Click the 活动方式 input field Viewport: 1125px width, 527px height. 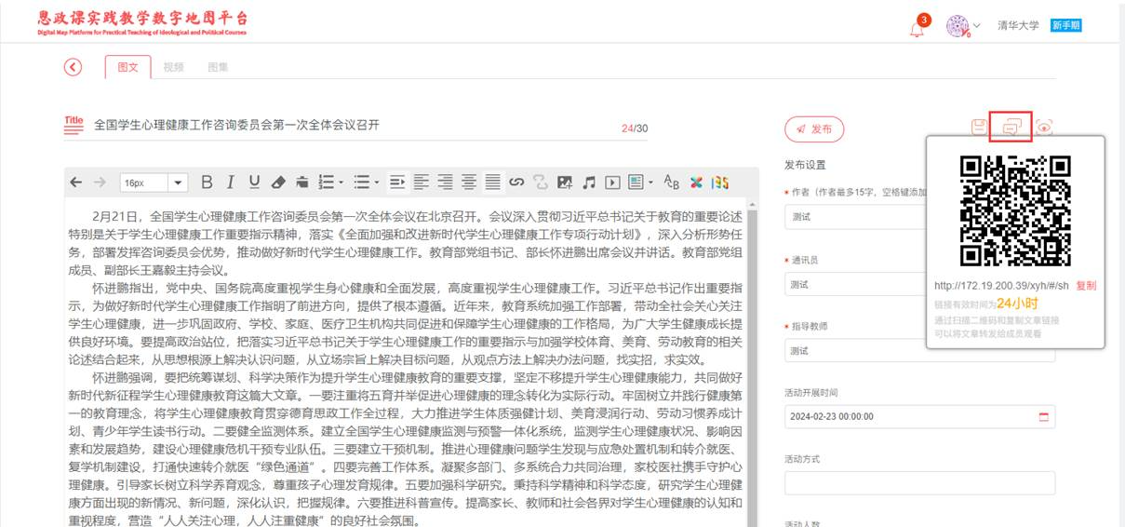[x=919, y=483]
